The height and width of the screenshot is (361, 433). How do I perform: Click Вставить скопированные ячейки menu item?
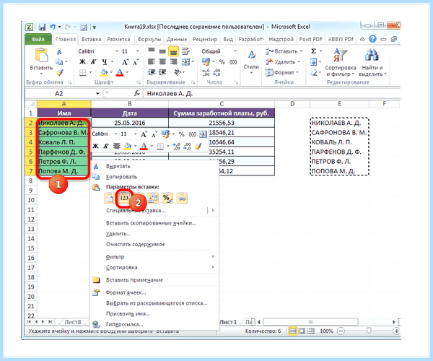tap(151, 223)
